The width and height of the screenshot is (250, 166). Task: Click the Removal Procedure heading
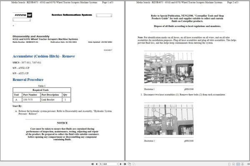(x=28, y=80)
